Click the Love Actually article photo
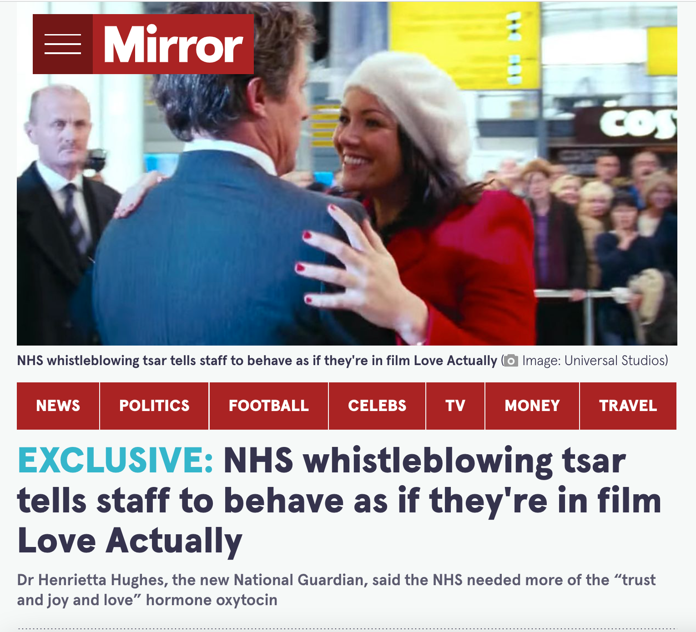 click(x=347, y=174)
